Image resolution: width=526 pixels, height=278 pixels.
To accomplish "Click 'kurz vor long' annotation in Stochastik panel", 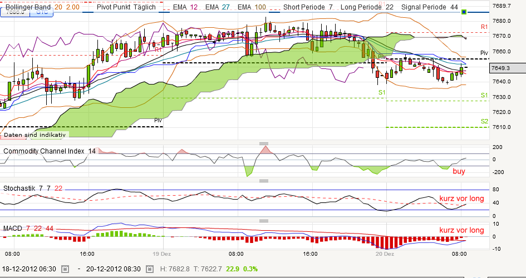I will [x=461, y=198].
